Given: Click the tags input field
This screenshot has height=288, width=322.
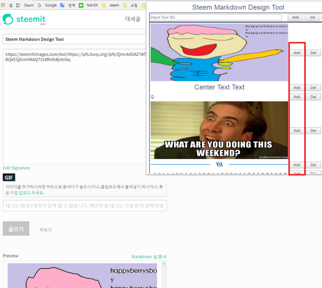Looking at the screenshot, I should (85, 206).
